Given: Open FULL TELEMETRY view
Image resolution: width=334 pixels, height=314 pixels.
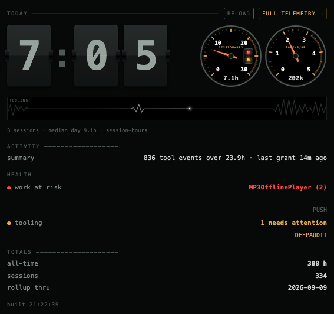Looking at the screenshot, I should coord(292,14).
